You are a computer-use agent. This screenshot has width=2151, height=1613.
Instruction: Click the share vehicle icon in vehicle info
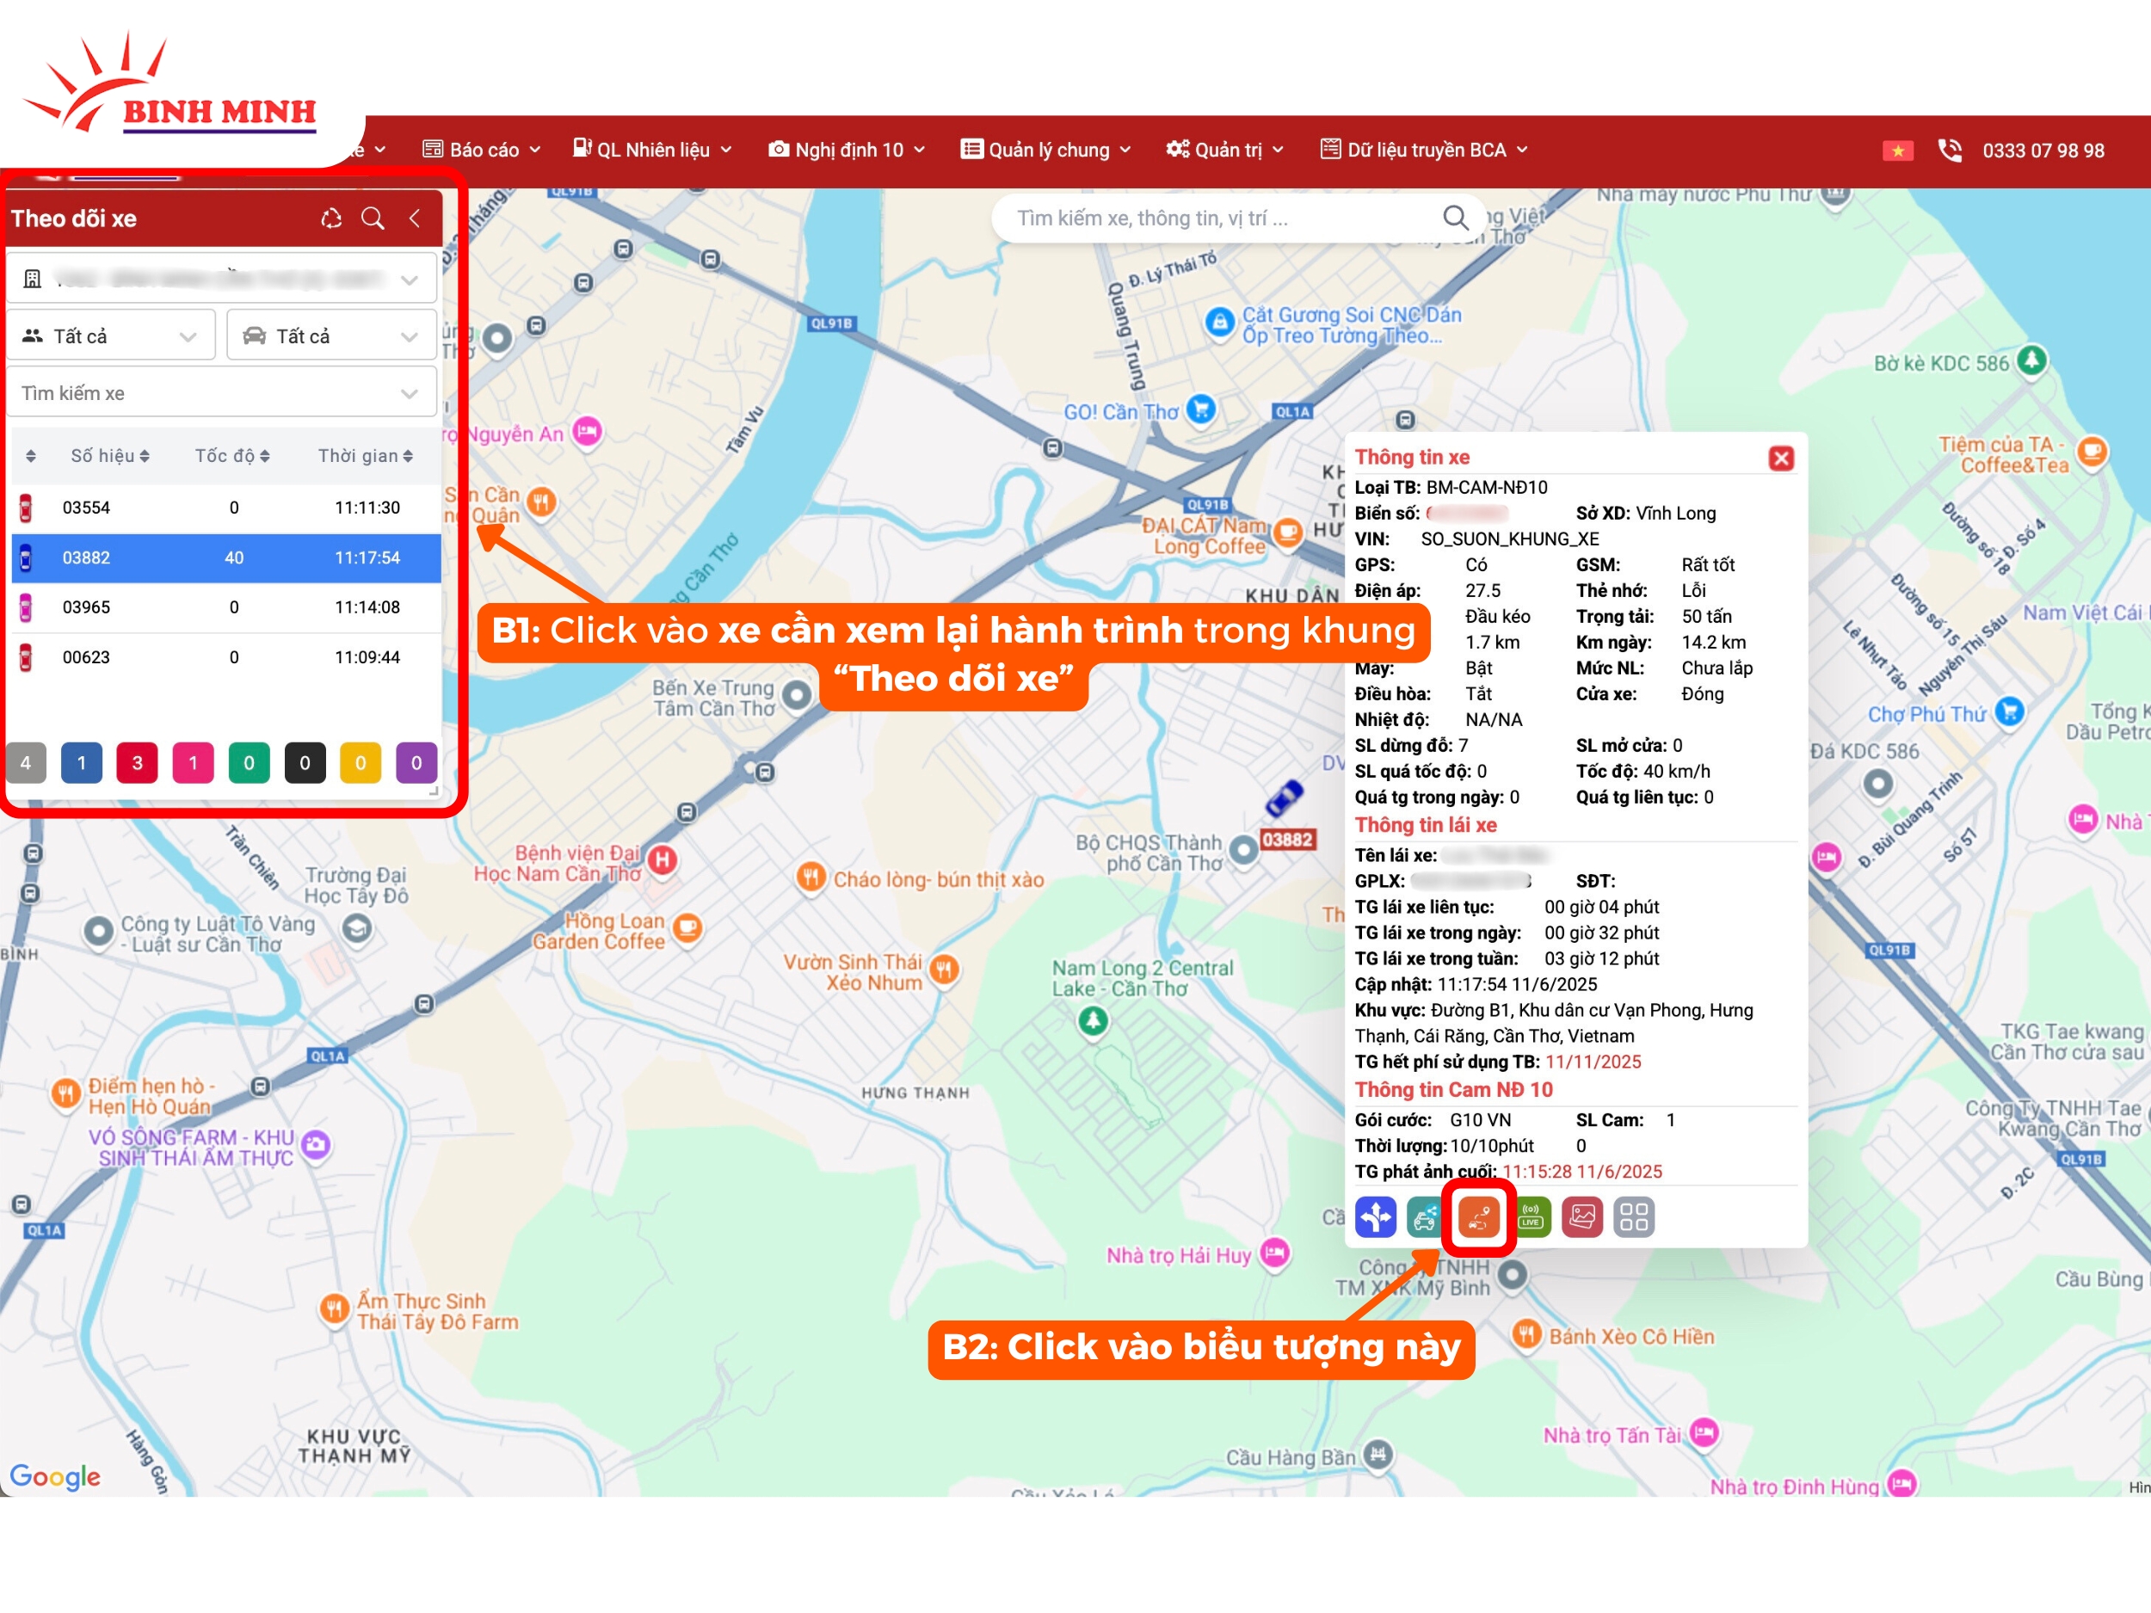click(1426, 1216)
